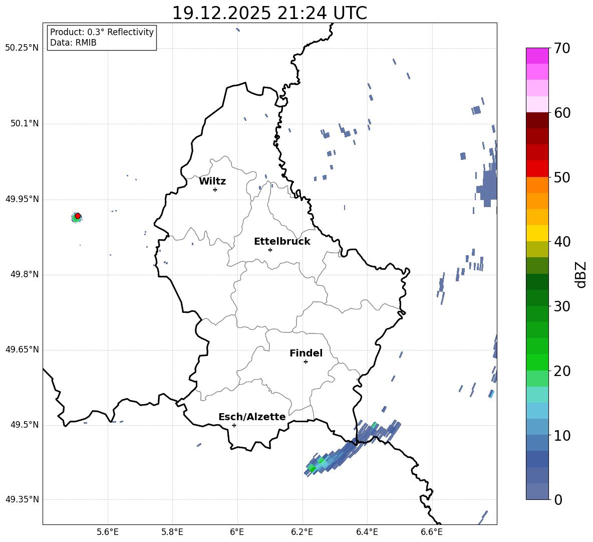Viewport: 593px width, 542px height.
Task: Click the 49.8°N latitude label
Action: point(25,274)
